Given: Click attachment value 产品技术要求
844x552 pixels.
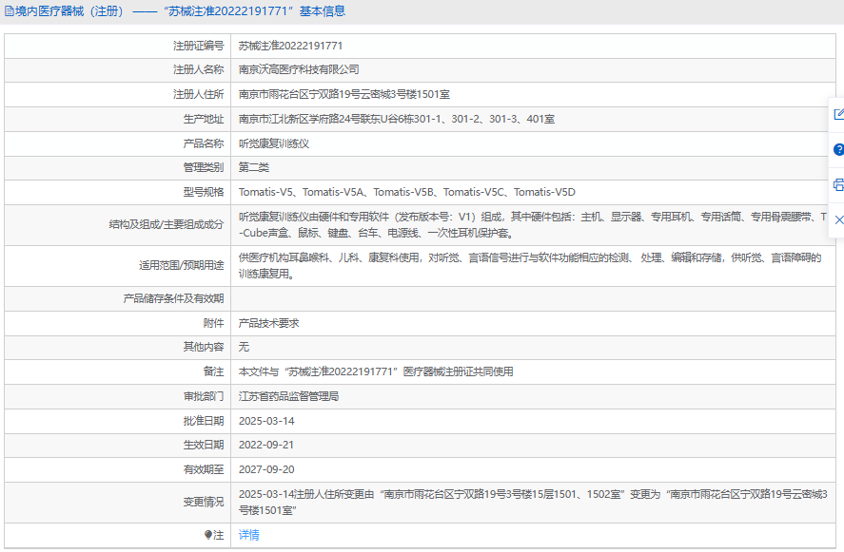Looking at the screenshot, I should tap(268, 323).
